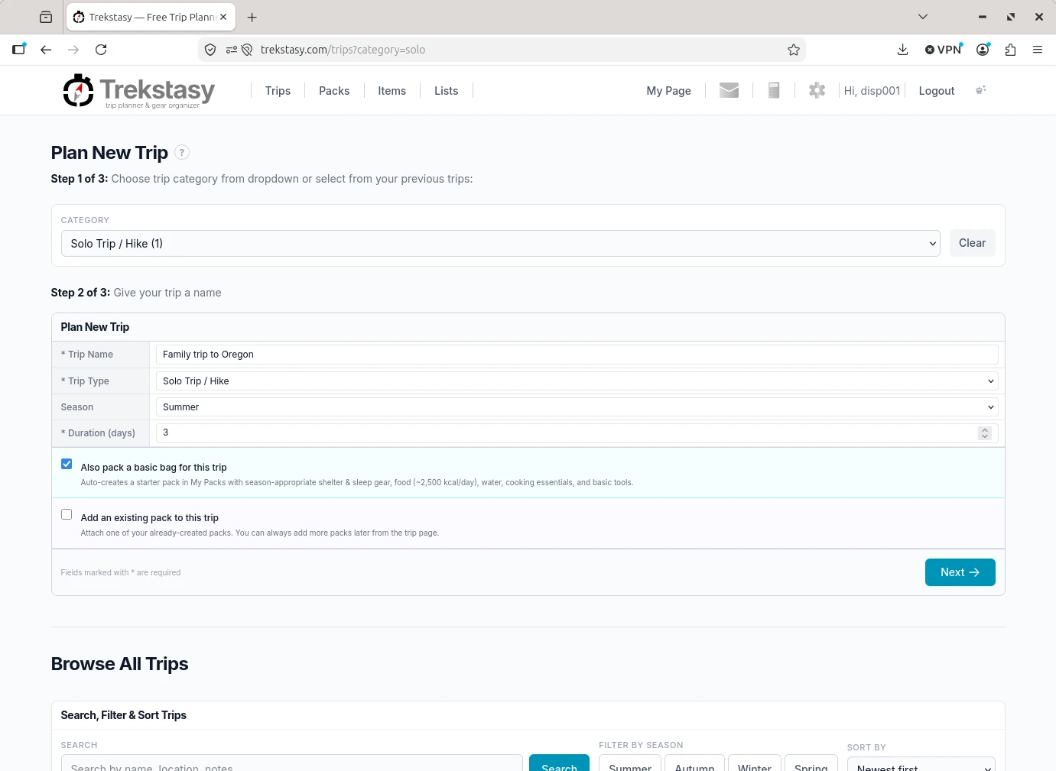Click the 'Browse All Trips' heading
The height and width of the screenshot is (771, 1056).
(x=119, y=664)
